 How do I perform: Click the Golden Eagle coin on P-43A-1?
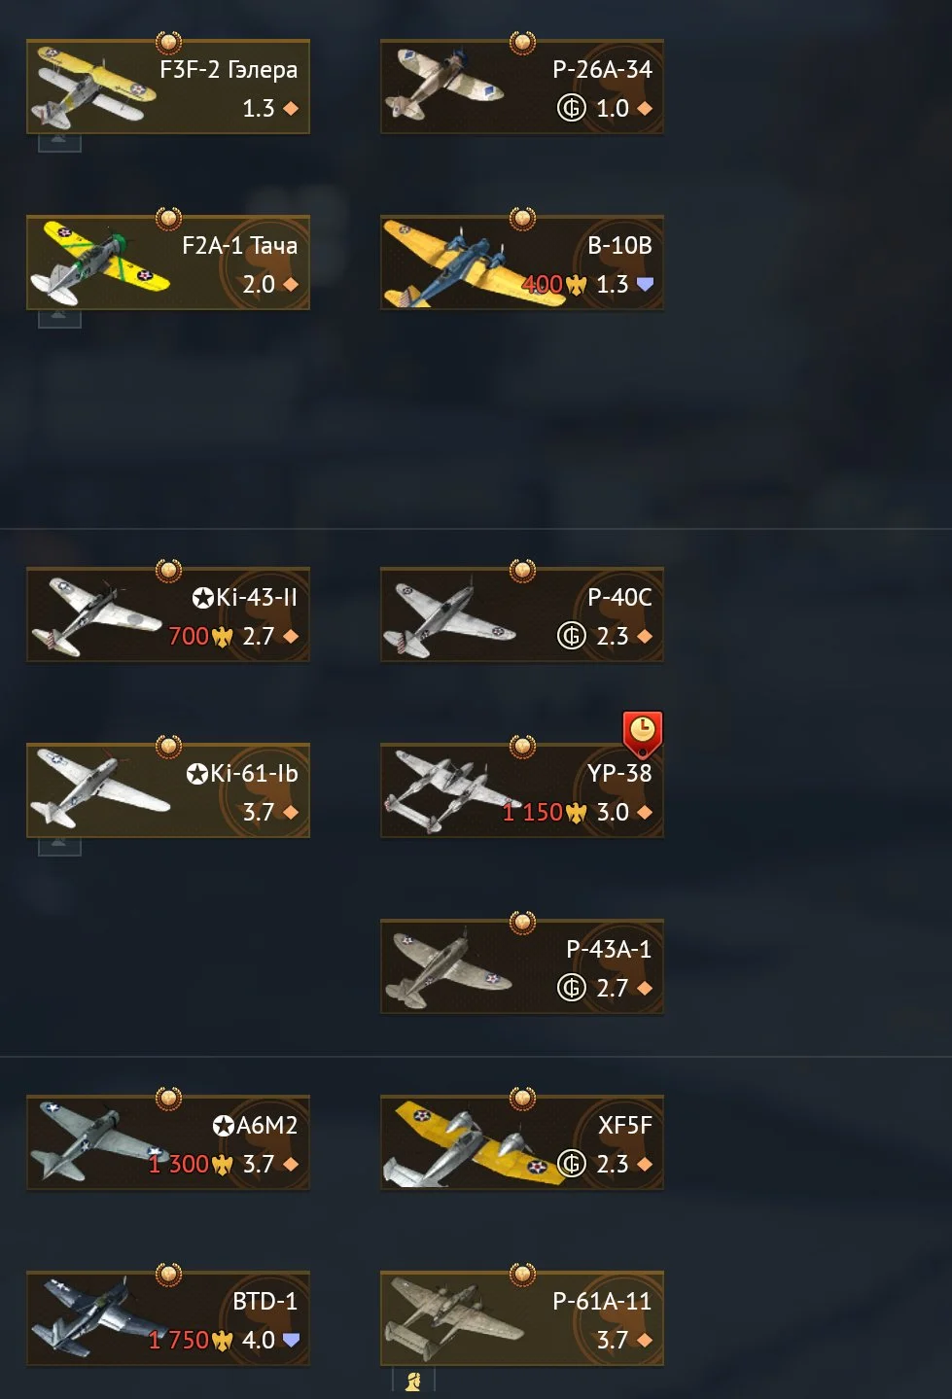coord(571,988)
